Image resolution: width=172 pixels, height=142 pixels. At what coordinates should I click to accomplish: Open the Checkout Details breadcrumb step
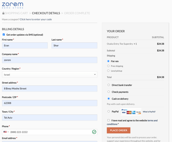[46, 13]
